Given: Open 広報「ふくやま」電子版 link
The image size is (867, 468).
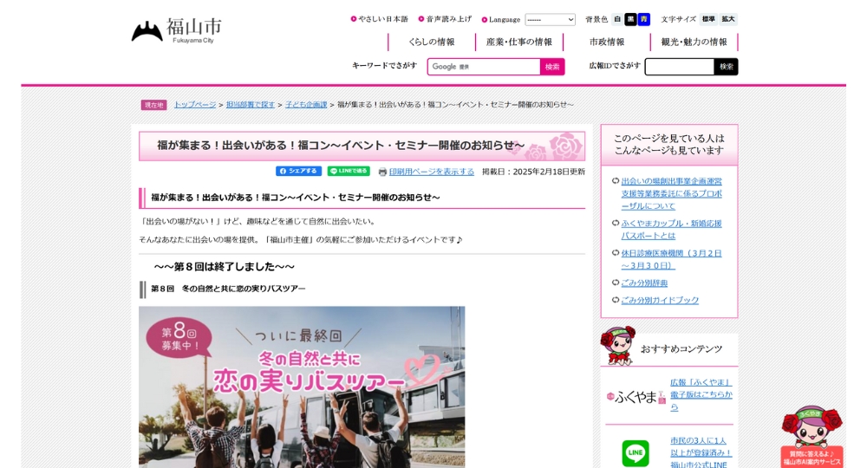Looking at the screenshot, I should pyautogui.click(x=701, y=394).
